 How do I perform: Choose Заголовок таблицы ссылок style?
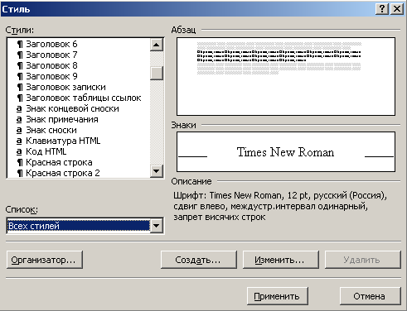(x=79, y=98)
